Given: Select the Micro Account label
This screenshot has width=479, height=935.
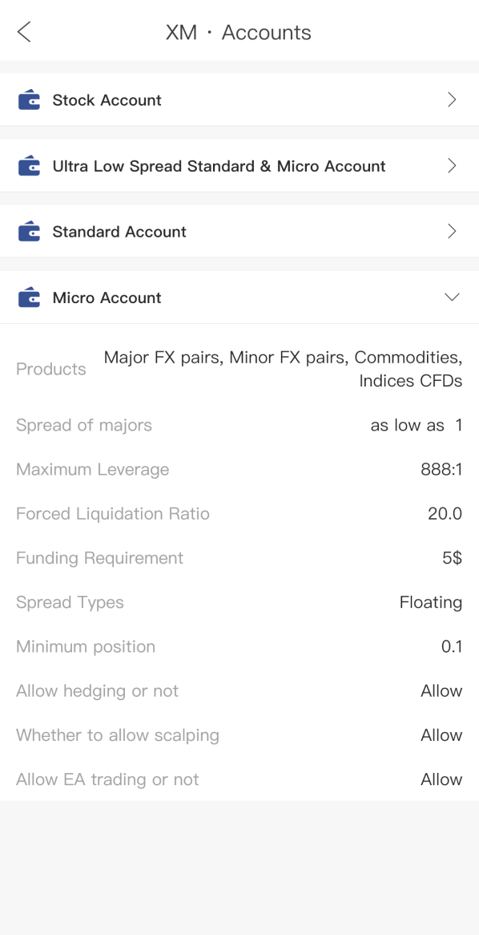Looking at the screenshot, I should pyautogui.click(x=107, y=297).
